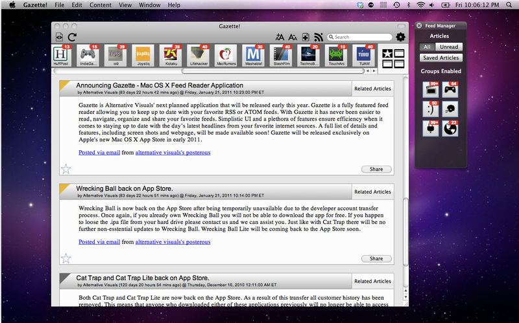Select the SlashFilm feed
519x323 pixels.
(282, 56)
